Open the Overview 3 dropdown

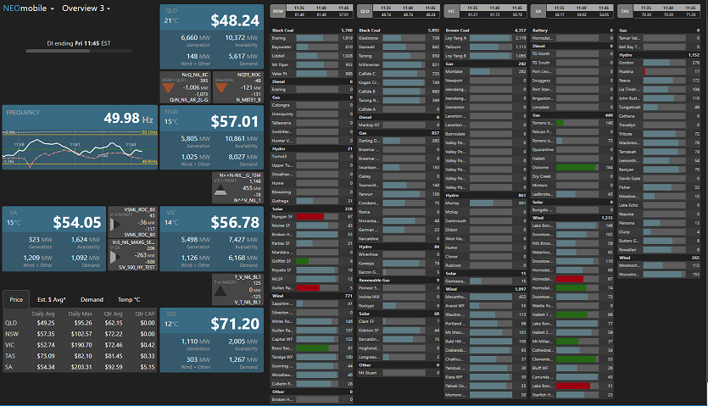click(x=86, y=8)
